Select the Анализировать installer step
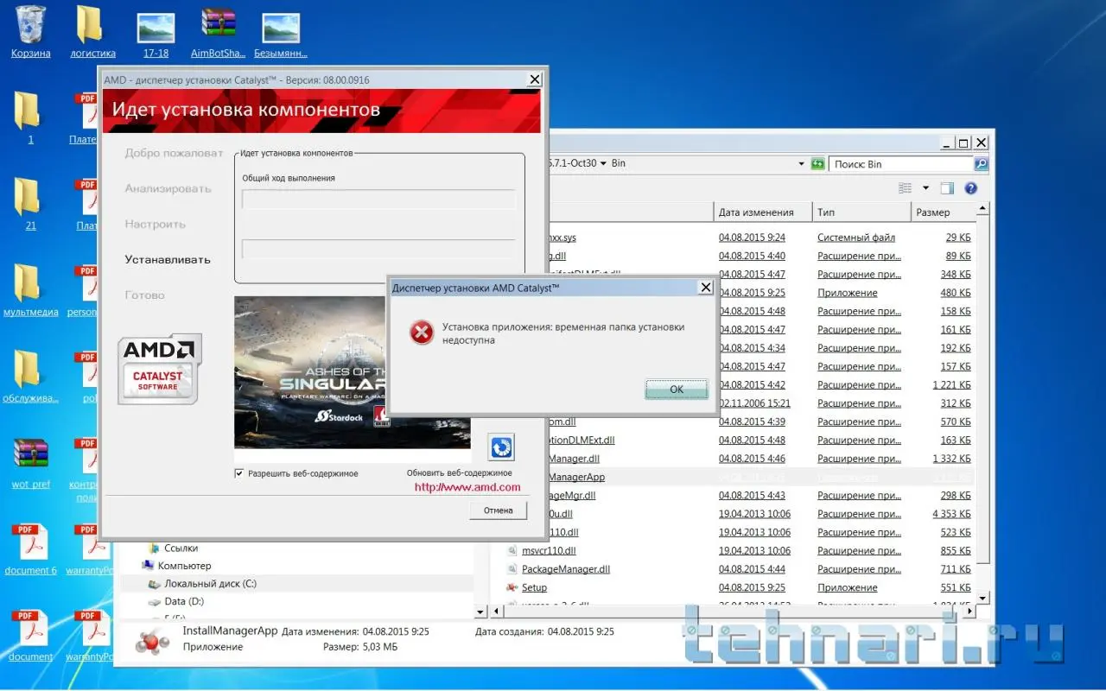 tap(168, 188)
